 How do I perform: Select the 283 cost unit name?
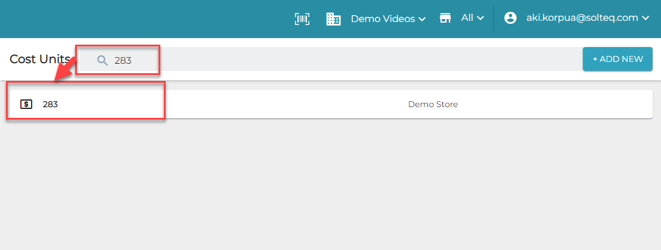pyautogui.click(x=50, y=104)
